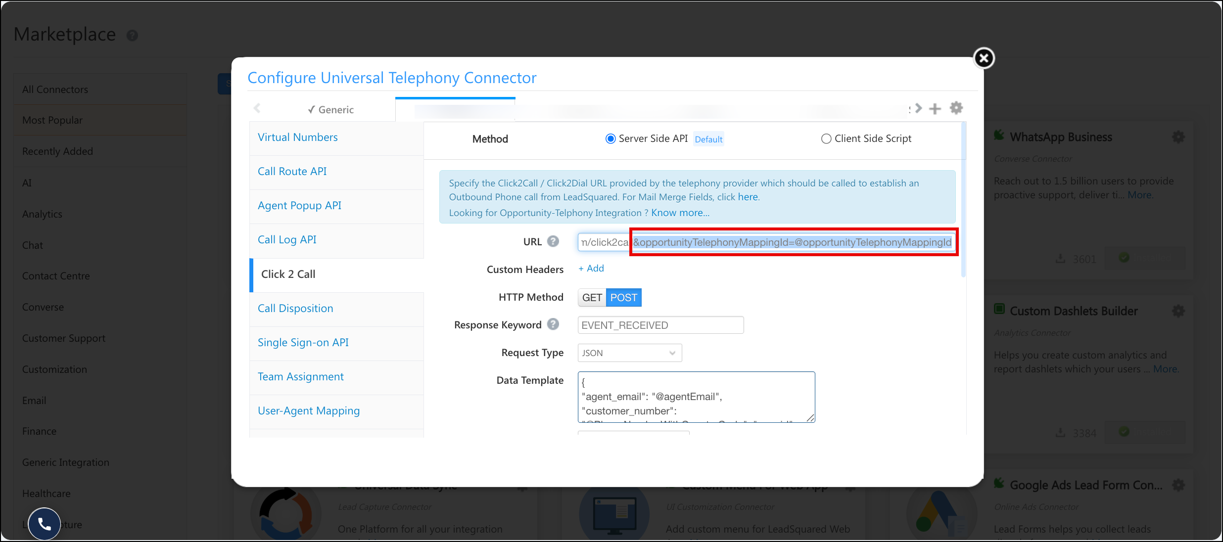Show previous tabs with left chevron

point(257,108)
